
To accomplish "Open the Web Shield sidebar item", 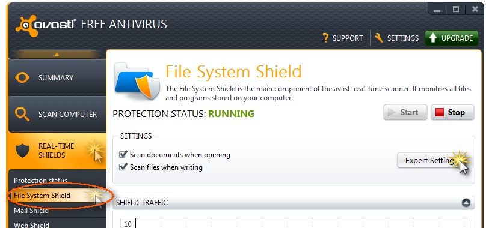I will click(32, 225).
